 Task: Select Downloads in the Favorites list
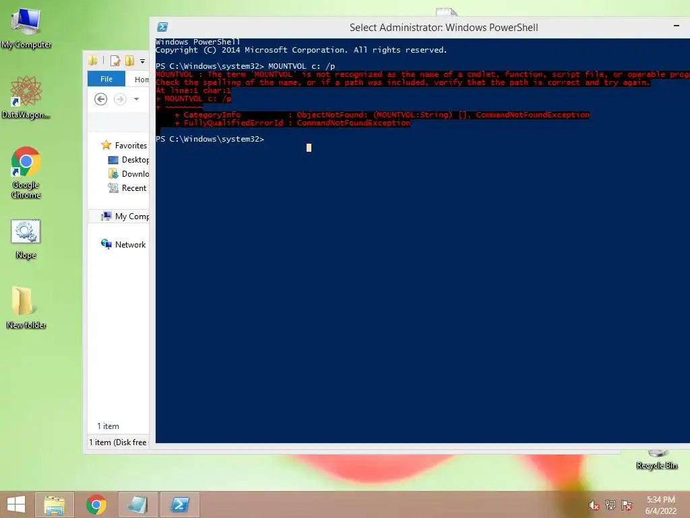click(129, 174)
